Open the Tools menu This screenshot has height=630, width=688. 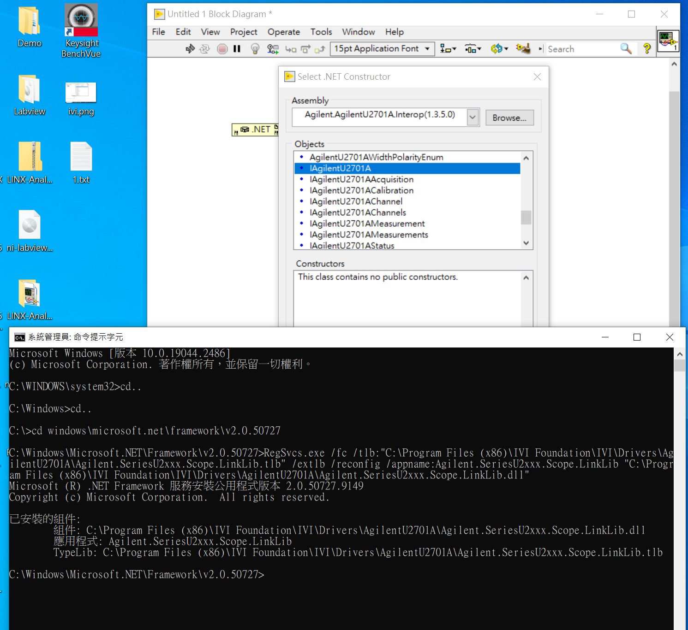321,32
